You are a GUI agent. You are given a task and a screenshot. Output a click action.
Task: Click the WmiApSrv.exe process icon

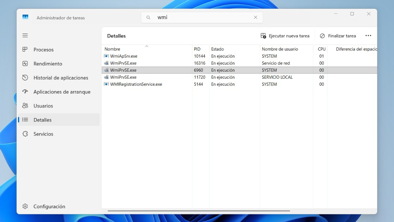tap(106, 56)
